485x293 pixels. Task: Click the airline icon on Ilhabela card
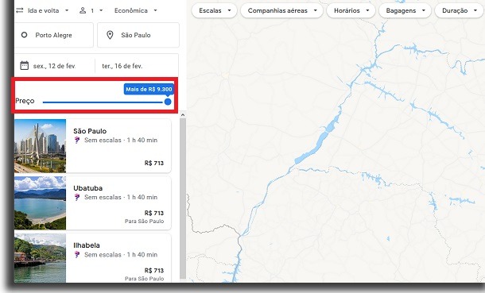tap(77, 255)
